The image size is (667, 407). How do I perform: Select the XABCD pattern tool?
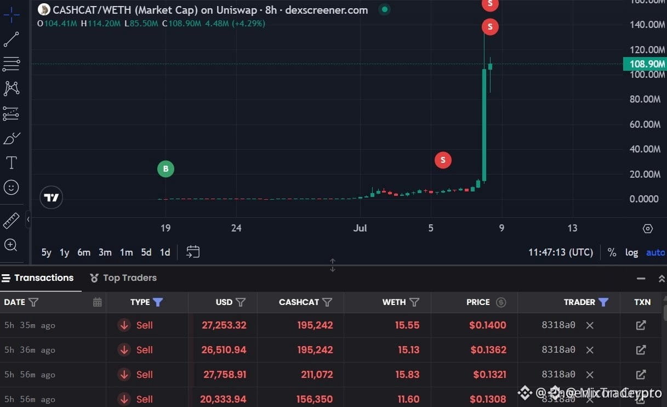11,88
